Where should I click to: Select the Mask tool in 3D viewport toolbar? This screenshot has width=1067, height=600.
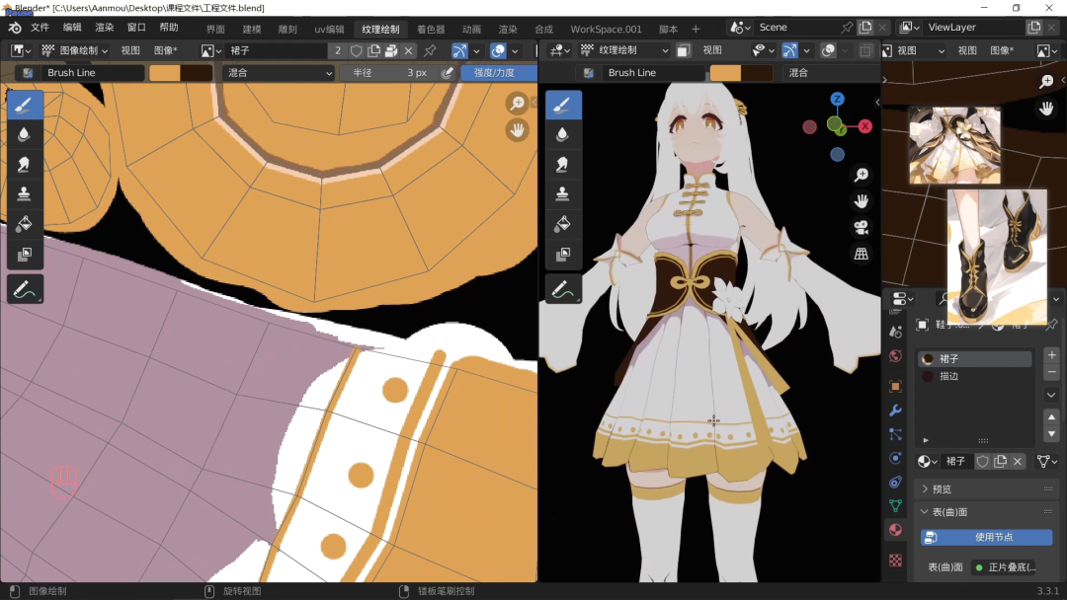pos(563,255)
